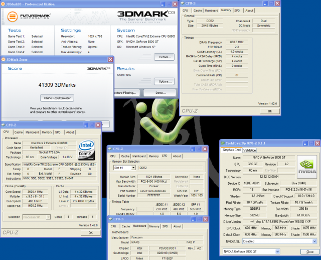Image resolution: width=321 pixels, height=260 pixels.
Task: Click the Core Speed 3600.4 MHz field
Action: (x=35, y=192)
